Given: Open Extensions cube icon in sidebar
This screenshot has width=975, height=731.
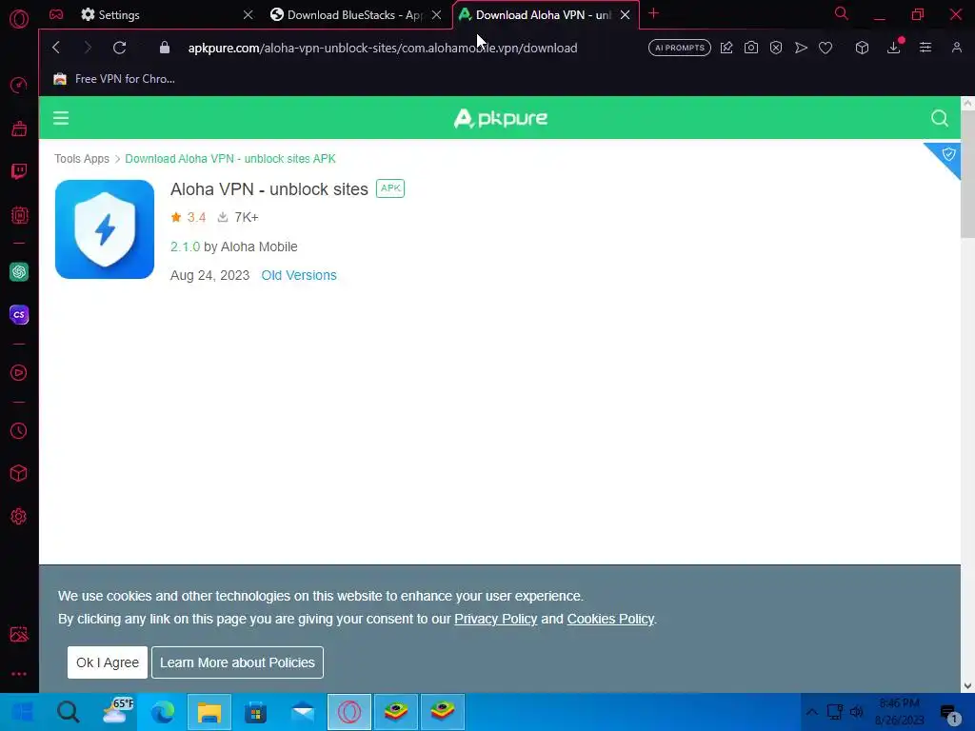Looking at the screenshot, I should [19, 474].
